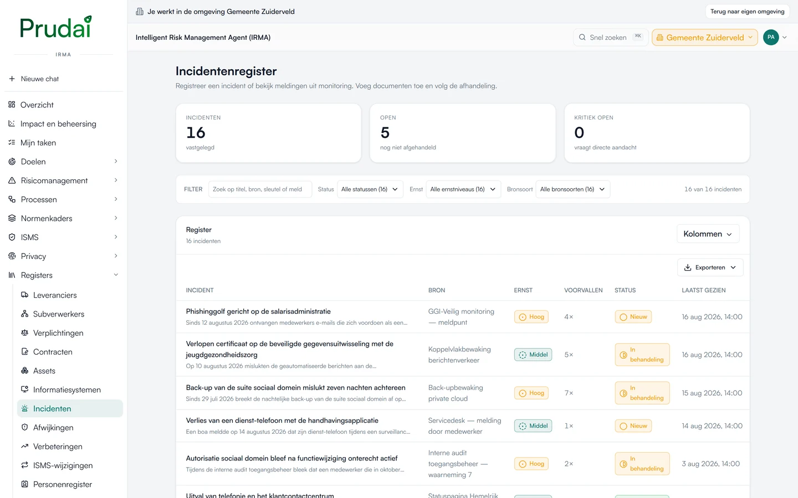Open the Alle ernstniveaus dropdown

pos(463,189)
